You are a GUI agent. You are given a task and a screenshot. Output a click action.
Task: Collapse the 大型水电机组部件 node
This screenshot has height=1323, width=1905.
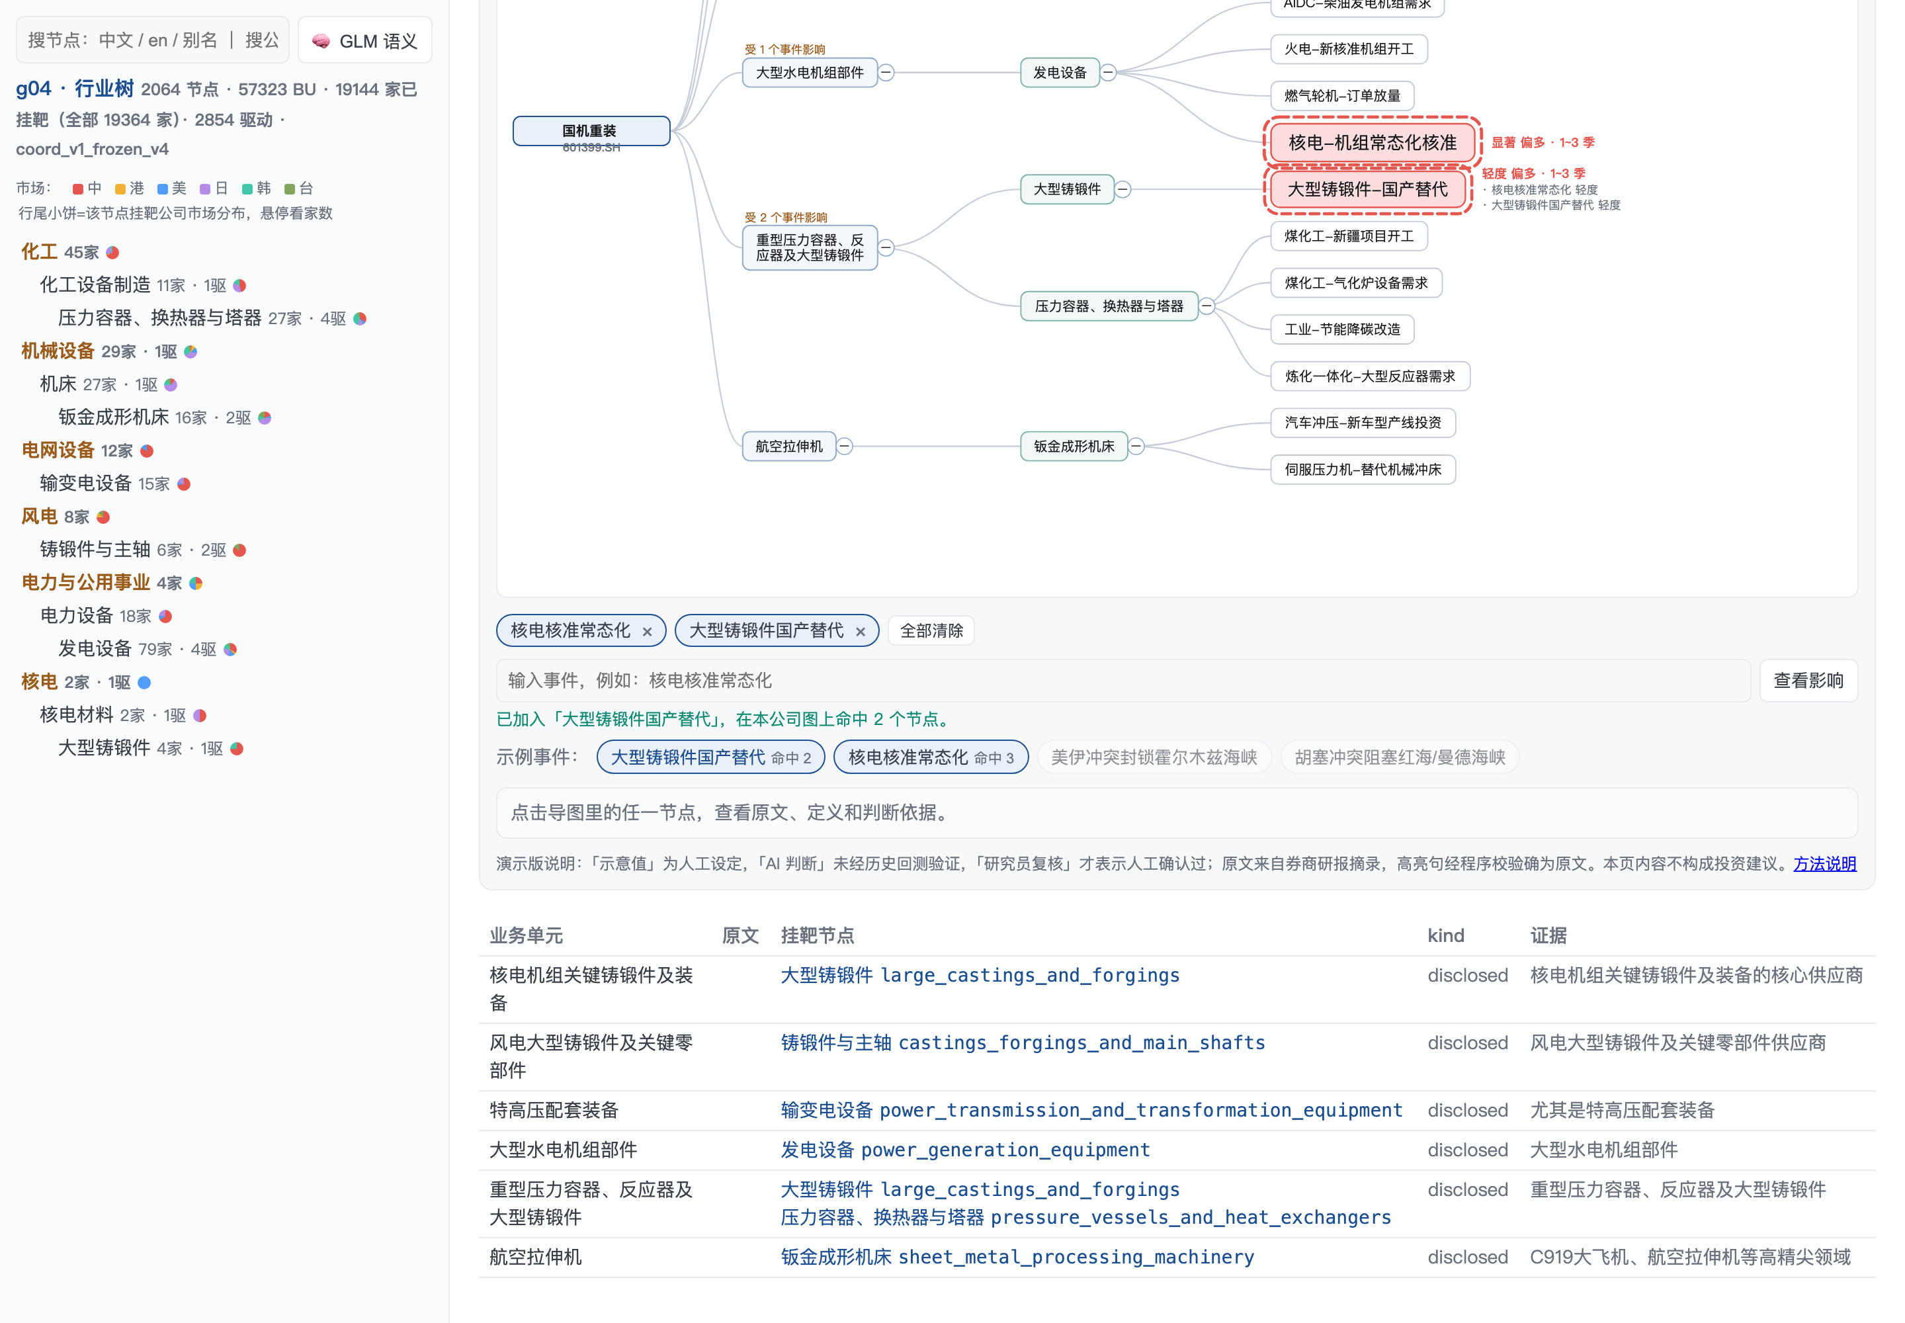coord(886,73)
